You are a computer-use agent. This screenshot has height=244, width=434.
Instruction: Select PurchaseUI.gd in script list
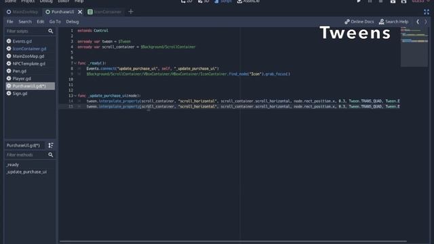30,86
